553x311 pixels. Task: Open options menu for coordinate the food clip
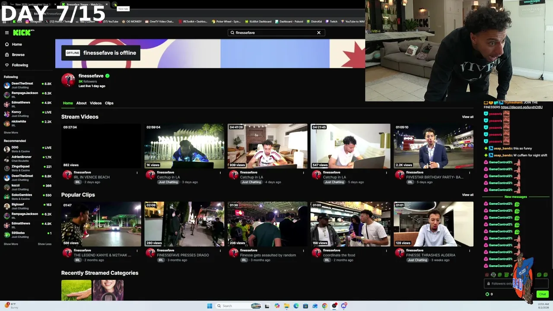pos(386,251)
